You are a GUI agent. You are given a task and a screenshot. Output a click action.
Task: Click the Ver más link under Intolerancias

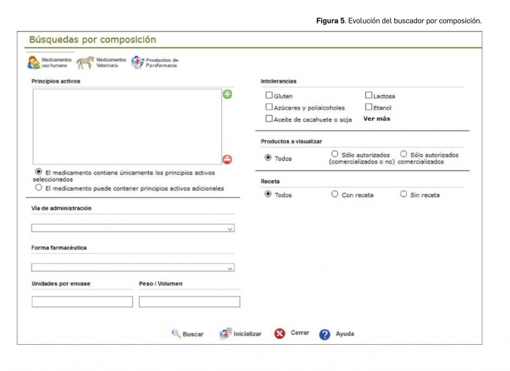coord(377,119)
